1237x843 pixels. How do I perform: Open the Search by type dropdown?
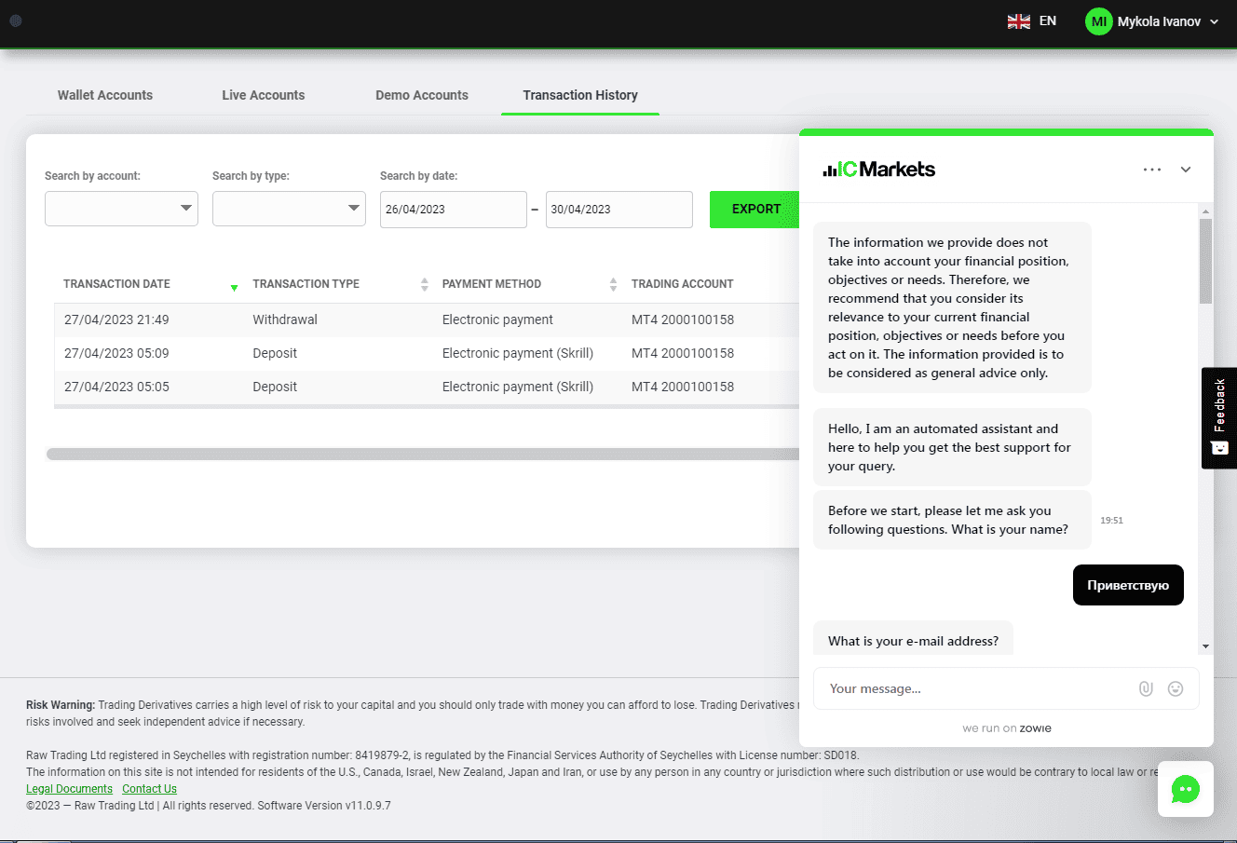(289, 209)
